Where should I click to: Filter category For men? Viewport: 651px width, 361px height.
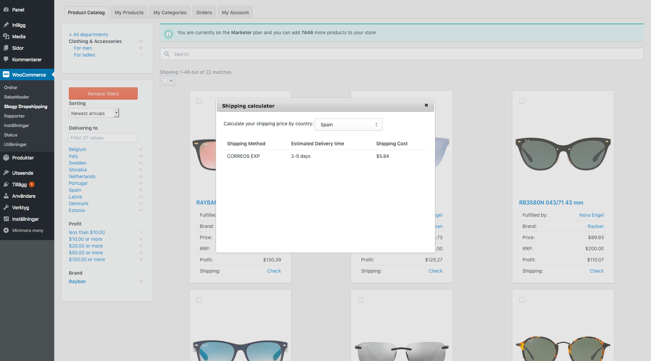coord(83,48)
